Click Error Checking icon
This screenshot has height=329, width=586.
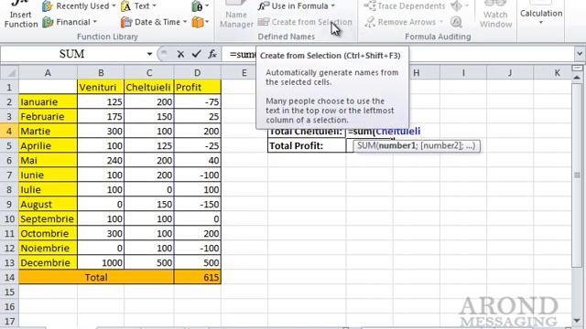click(x=456, y=6)
